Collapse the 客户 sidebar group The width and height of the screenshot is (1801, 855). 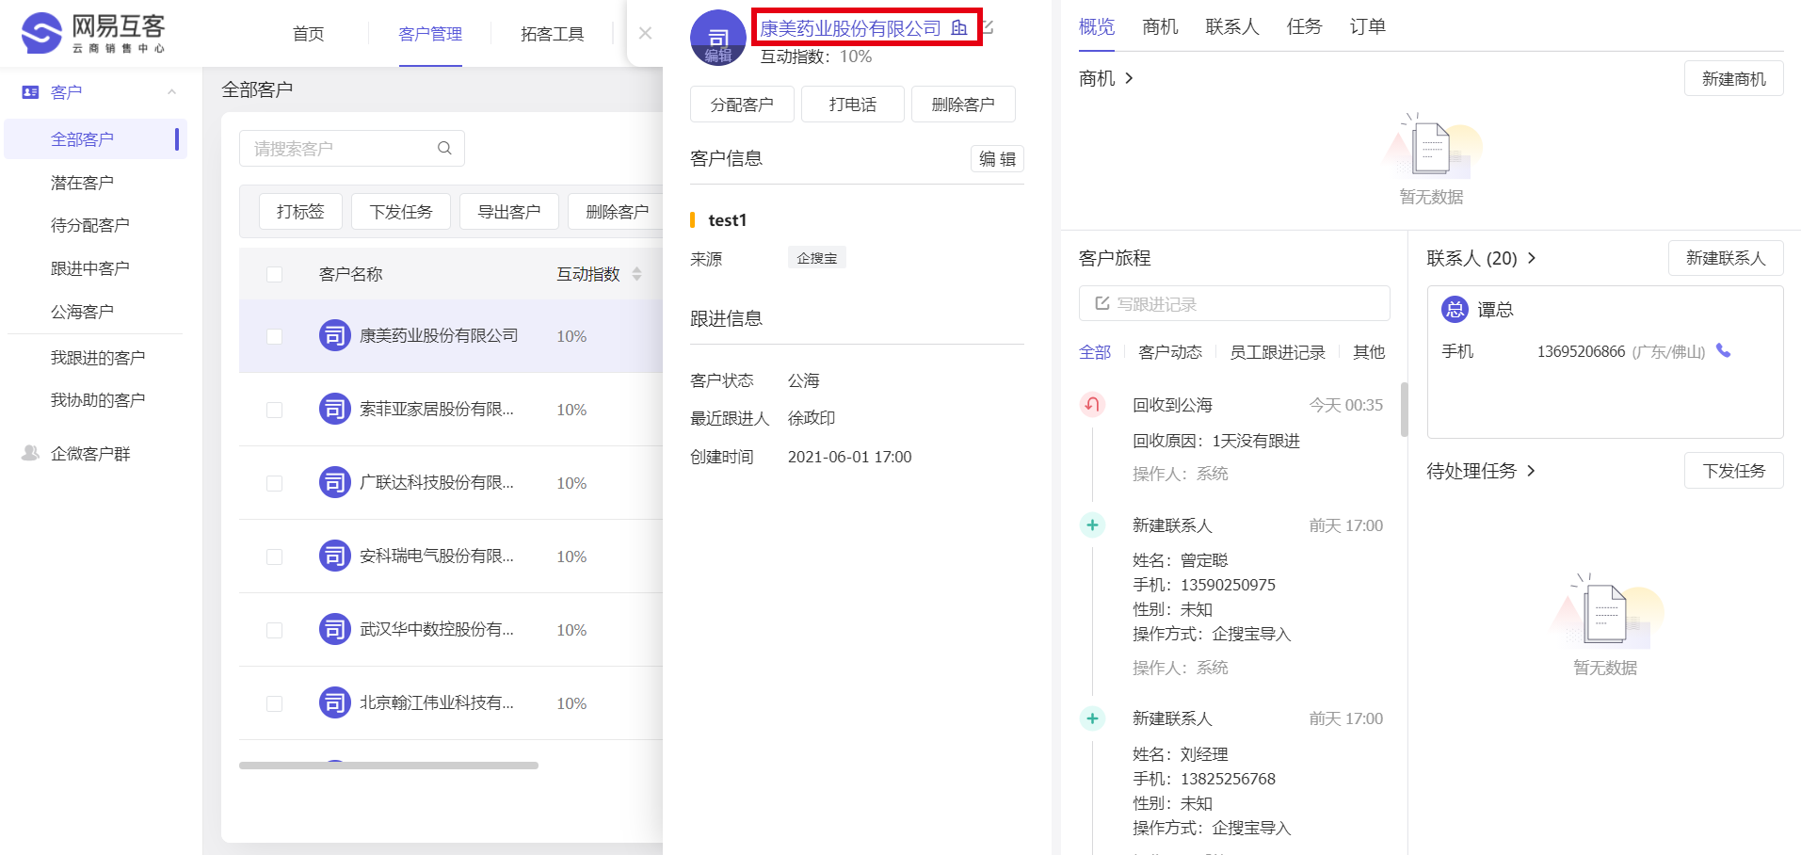click(171, 92)
